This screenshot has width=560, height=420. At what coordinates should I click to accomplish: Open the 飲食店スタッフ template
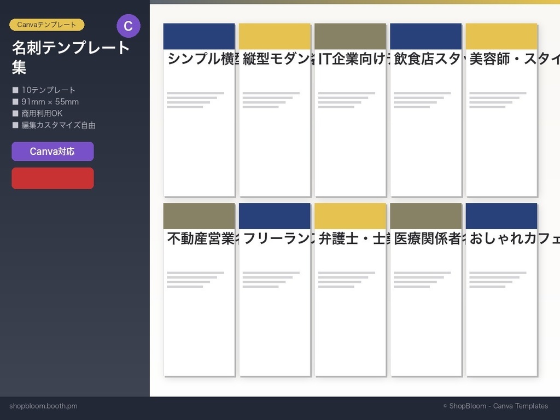[x=425, y=109]
